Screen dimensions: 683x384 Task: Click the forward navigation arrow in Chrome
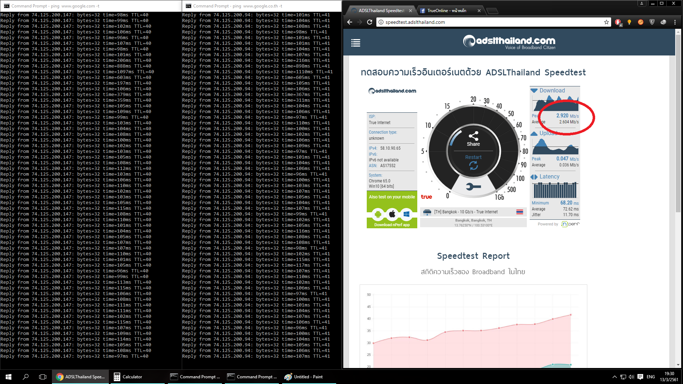tap(360, 22)
